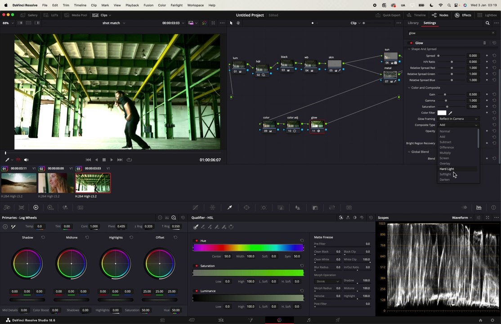Play the clip in the viewer

coord(112,160)
